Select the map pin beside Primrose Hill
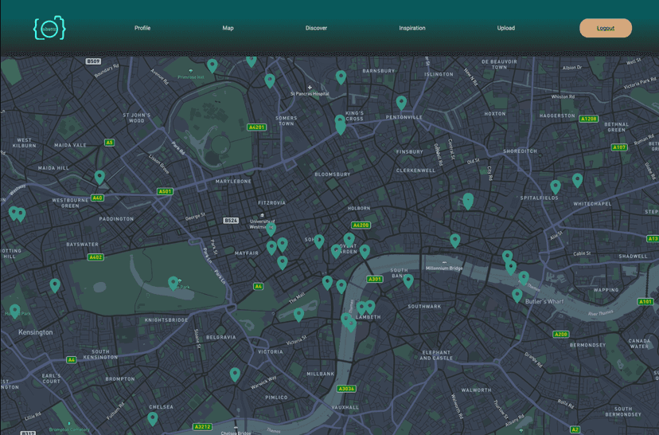659x435 pixels. click(x=213, y=65)
